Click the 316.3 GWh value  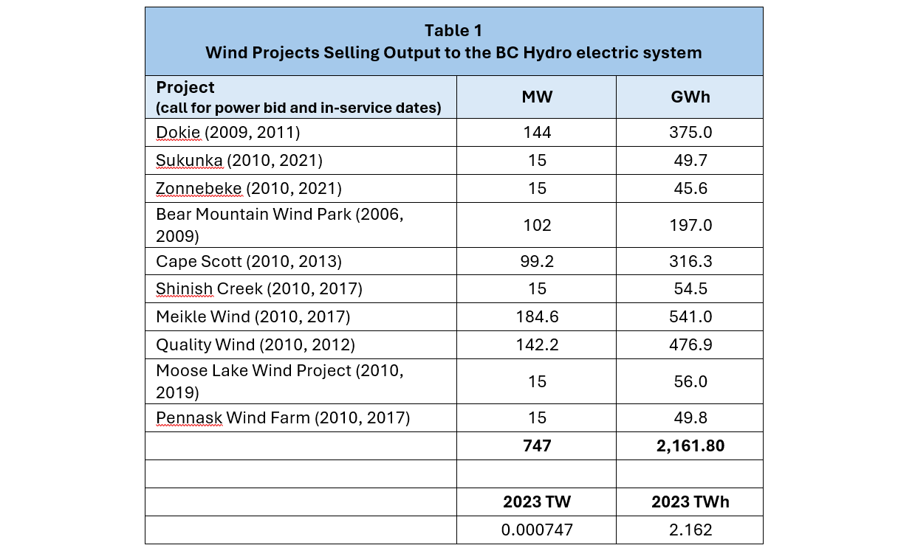(x=690, y=261)
